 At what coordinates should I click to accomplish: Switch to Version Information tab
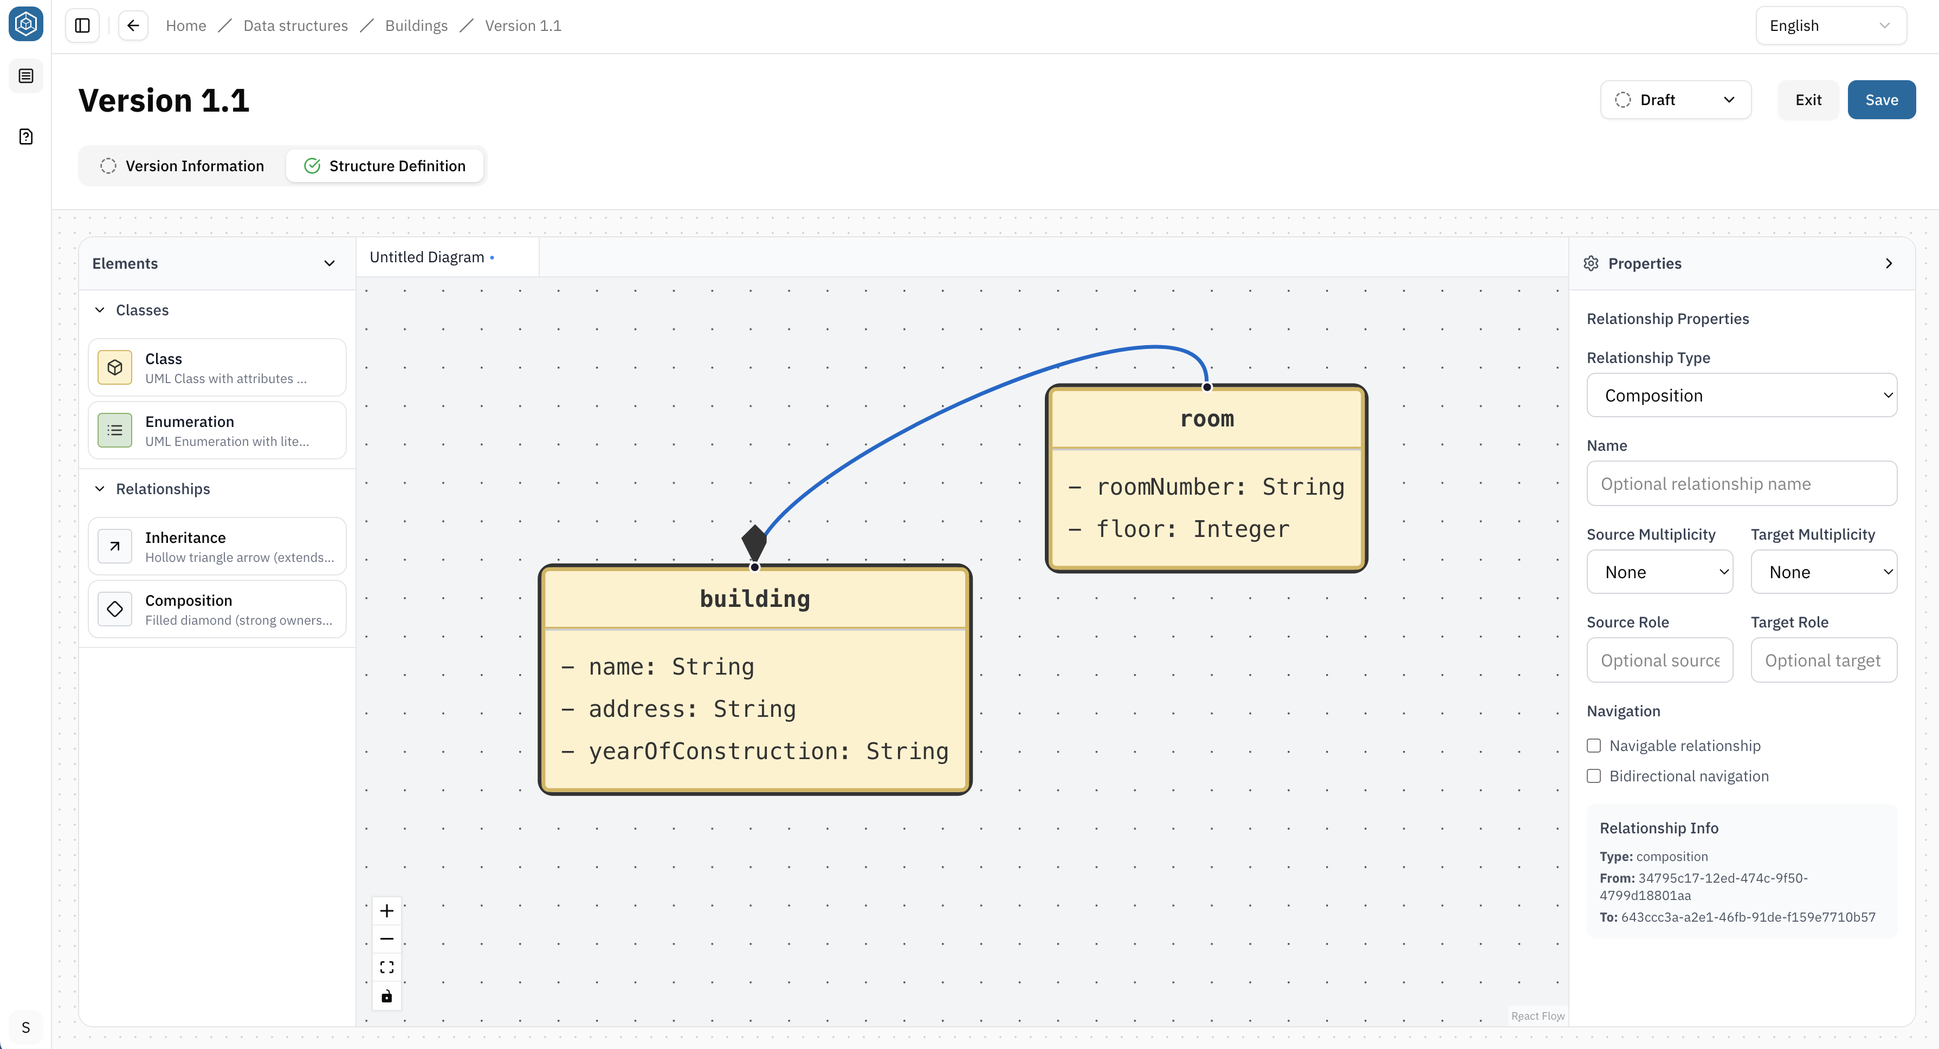183,166
